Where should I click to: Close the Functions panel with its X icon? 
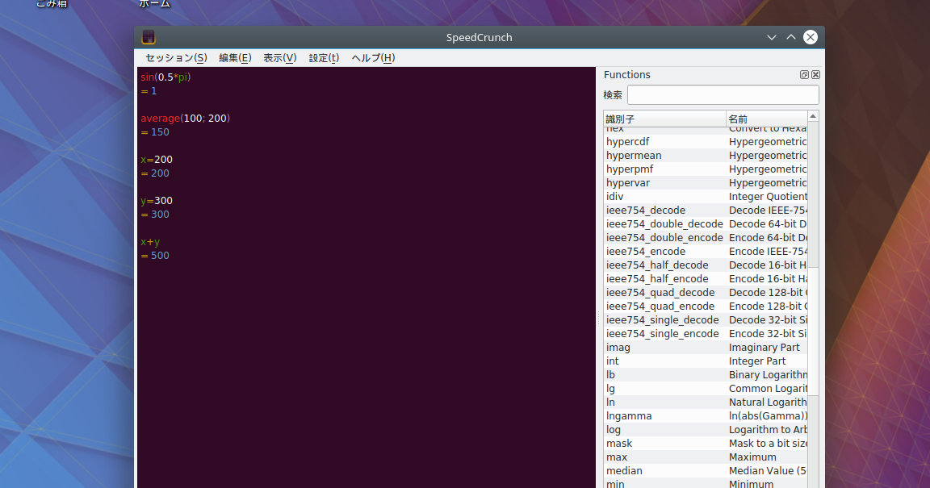815,74
